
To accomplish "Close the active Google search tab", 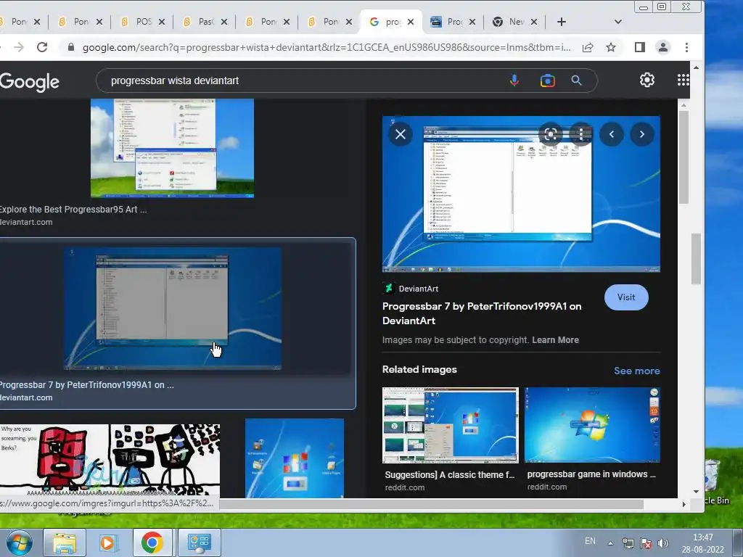I will click(x=411, y=22).
